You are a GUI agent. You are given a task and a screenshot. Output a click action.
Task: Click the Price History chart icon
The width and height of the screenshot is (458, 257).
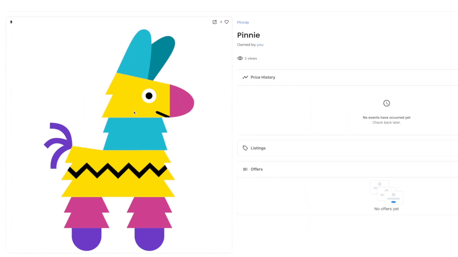[245, 77]
